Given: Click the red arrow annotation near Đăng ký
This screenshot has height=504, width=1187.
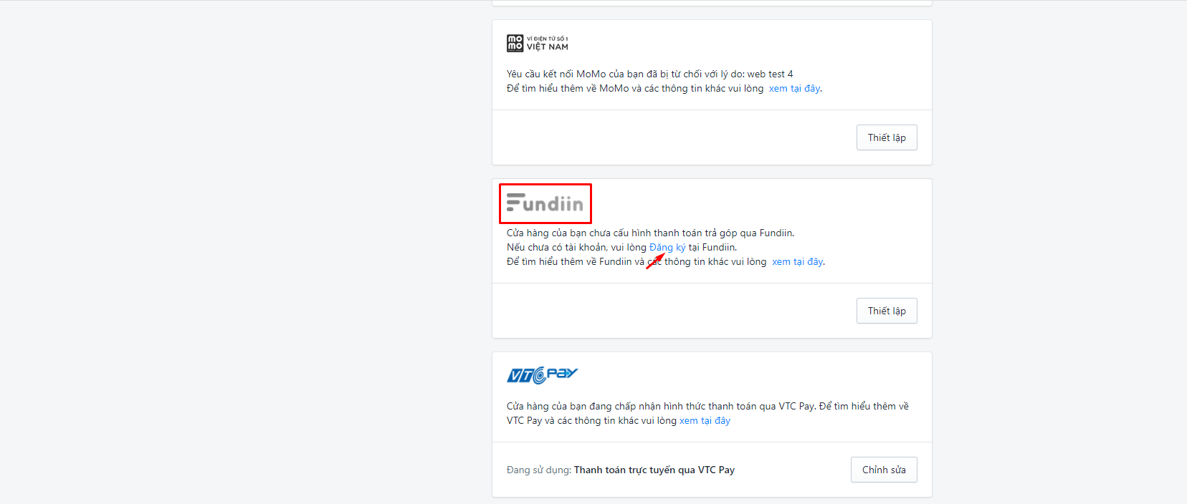Looking at the screenshot, I should click(655, 261).
